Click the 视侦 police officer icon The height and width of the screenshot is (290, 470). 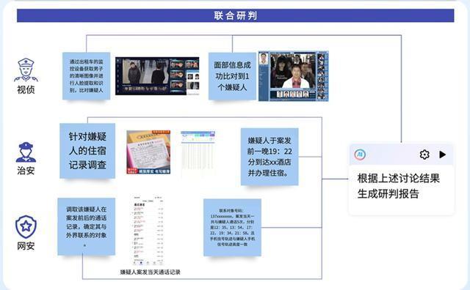(26, 70)
